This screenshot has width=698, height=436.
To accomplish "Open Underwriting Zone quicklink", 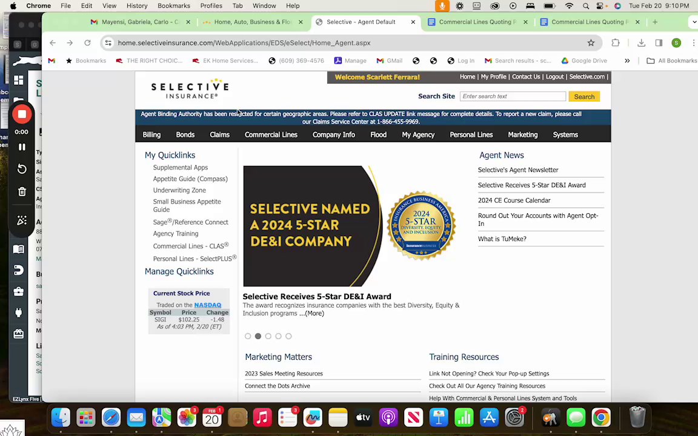I will tap(179, 190).
